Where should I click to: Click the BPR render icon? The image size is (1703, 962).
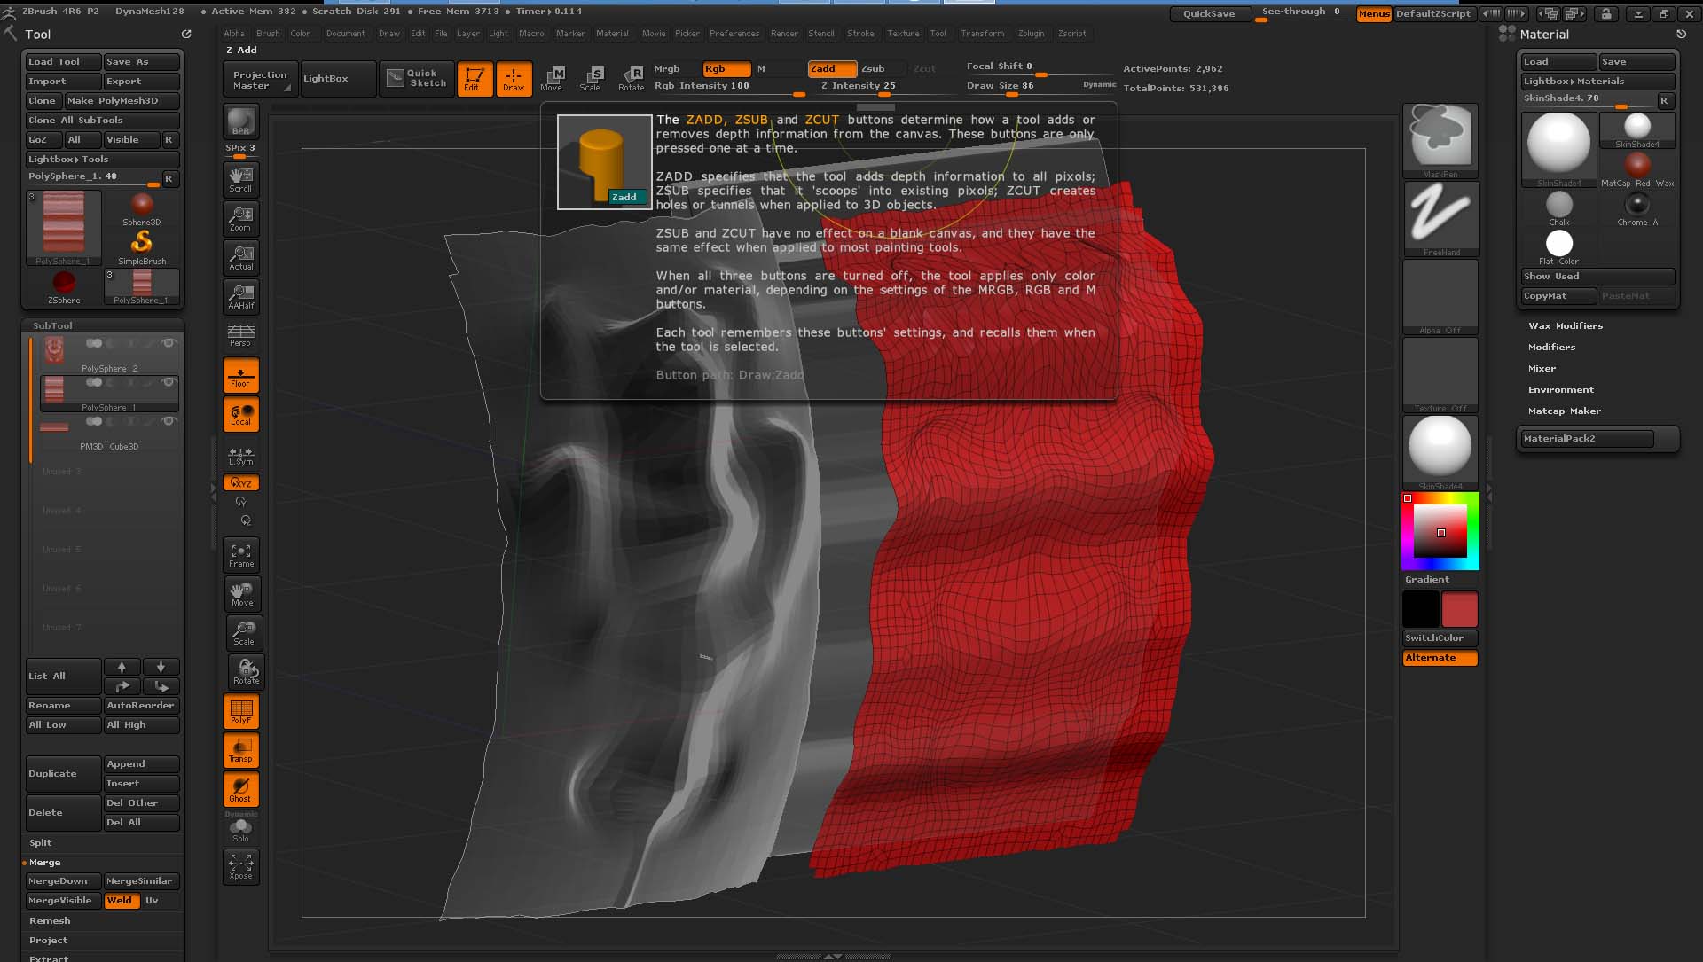click(x=240, y=121)
